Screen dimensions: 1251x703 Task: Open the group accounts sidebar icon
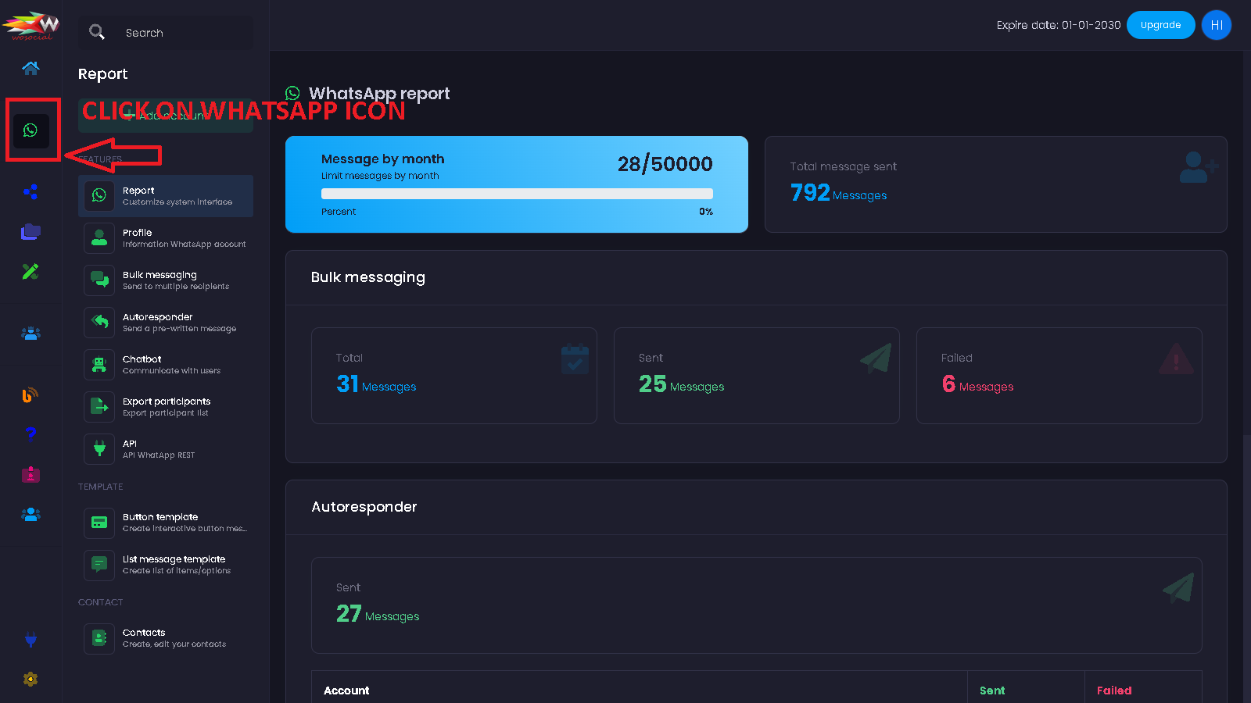pos(30,334)
